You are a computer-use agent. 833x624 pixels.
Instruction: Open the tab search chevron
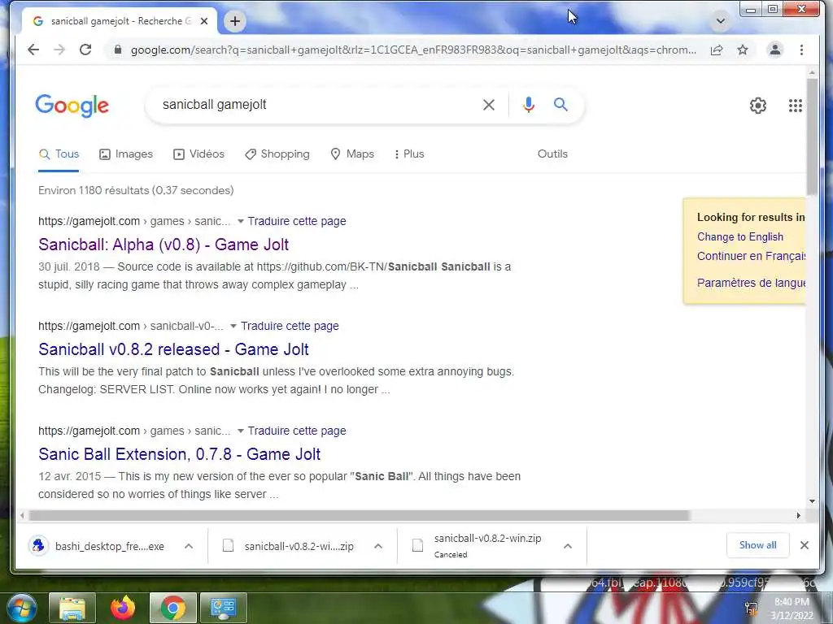point(721,21)
